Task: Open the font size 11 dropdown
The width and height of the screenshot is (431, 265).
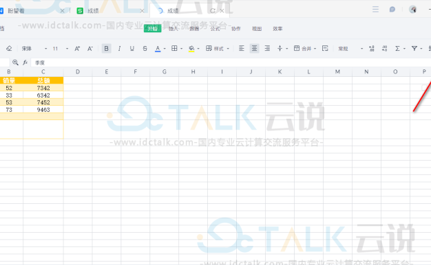Action: (x=67, y=49)
